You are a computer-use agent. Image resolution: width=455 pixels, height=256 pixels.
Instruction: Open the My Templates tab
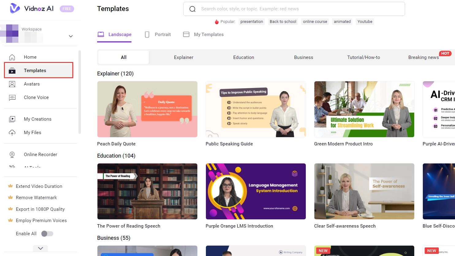[203, 35]
